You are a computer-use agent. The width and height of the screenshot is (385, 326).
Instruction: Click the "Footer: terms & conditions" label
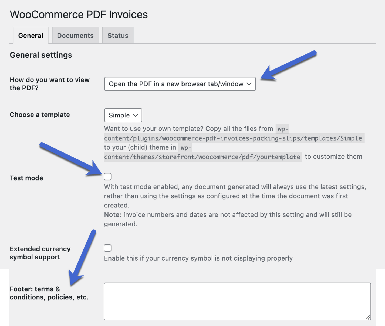pos(49,293)
